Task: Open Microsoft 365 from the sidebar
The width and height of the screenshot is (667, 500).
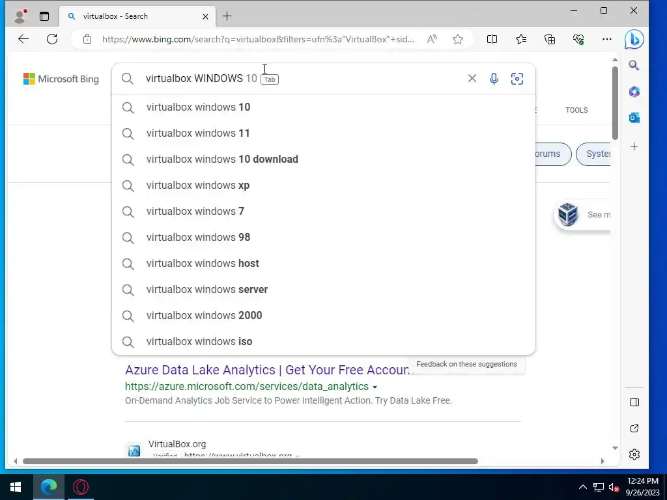Action: coord(634,91)
